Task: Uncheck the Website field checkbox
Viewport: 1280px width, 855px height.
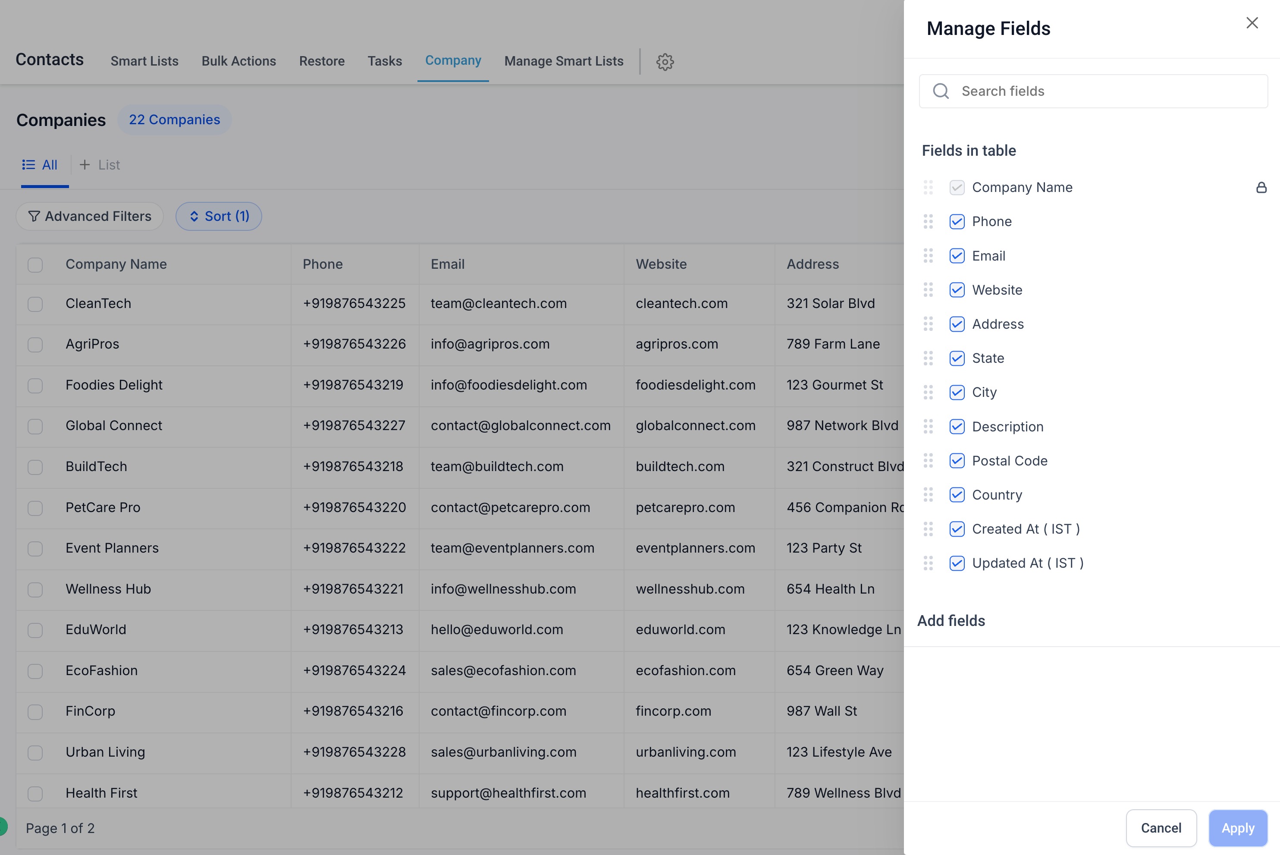Action: [957, 290]
